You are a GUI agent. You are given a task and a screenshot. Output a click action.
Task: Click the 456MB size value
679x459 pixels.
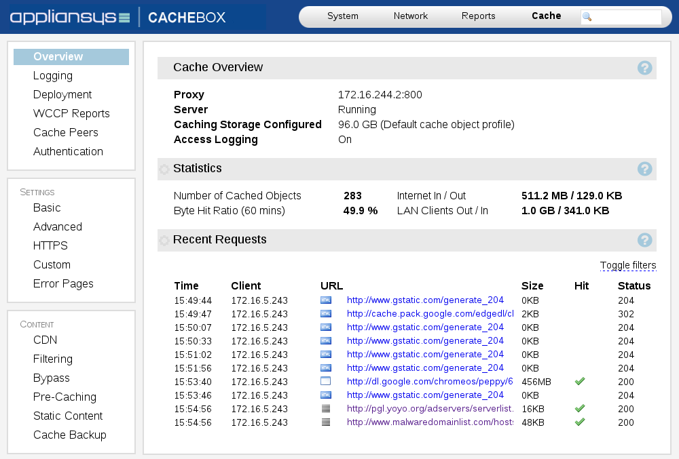click(x=536, y=382)
